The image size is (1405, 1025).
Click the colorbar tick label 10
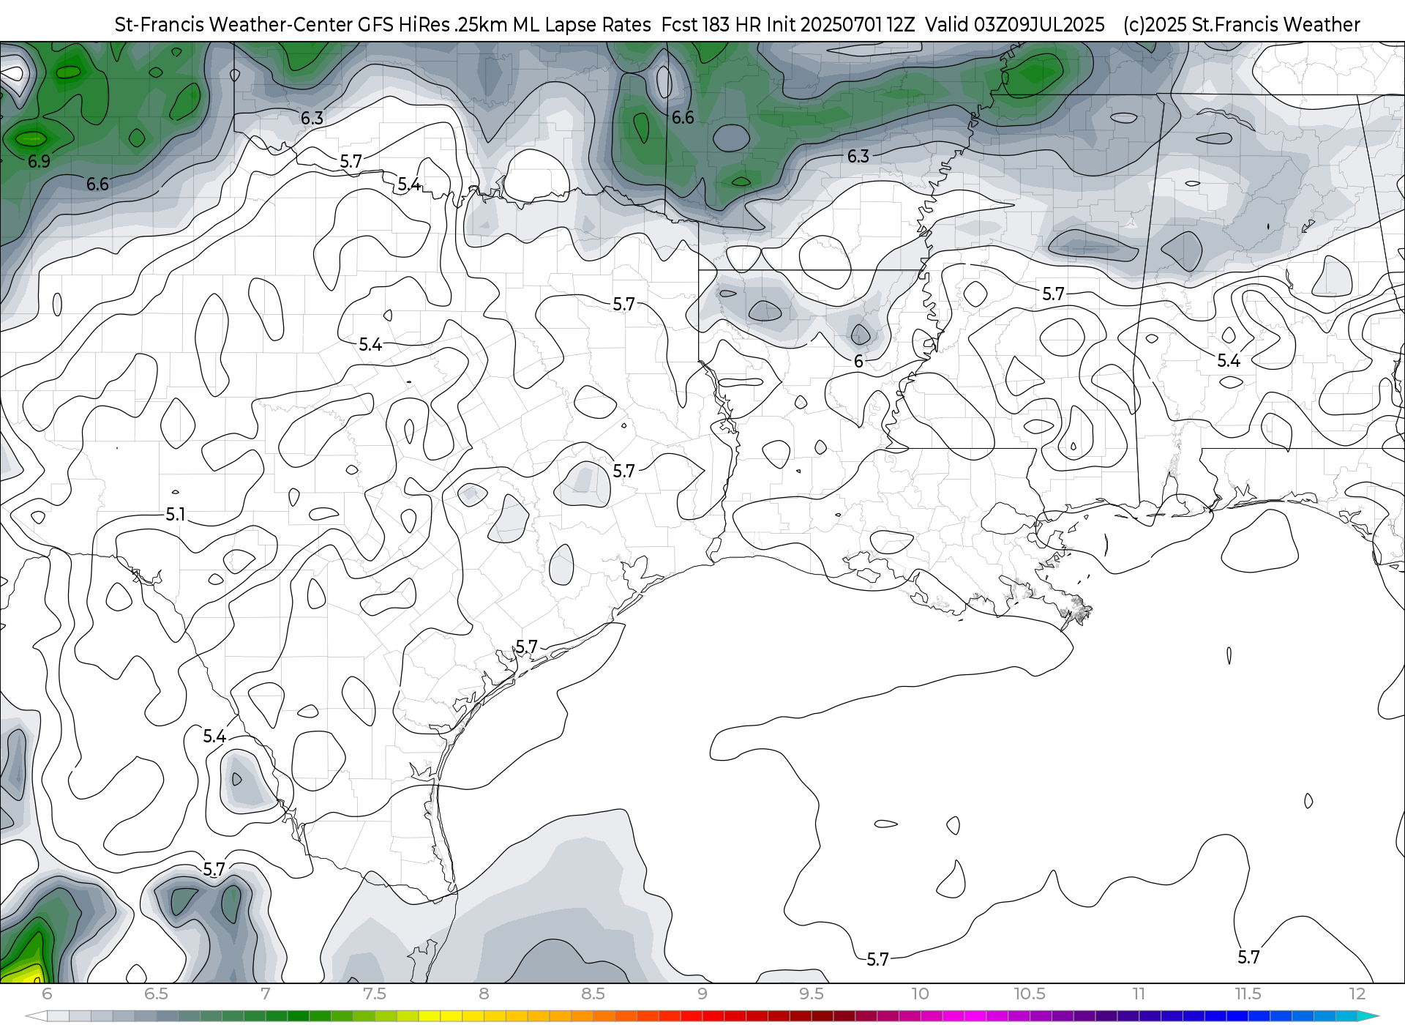(920, 994)
